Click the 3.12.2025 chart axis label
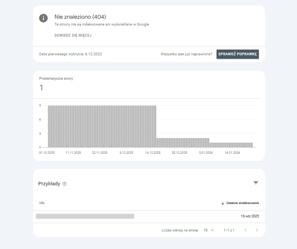Viewport: 297px width, 249px height. (x=126, y=153)
